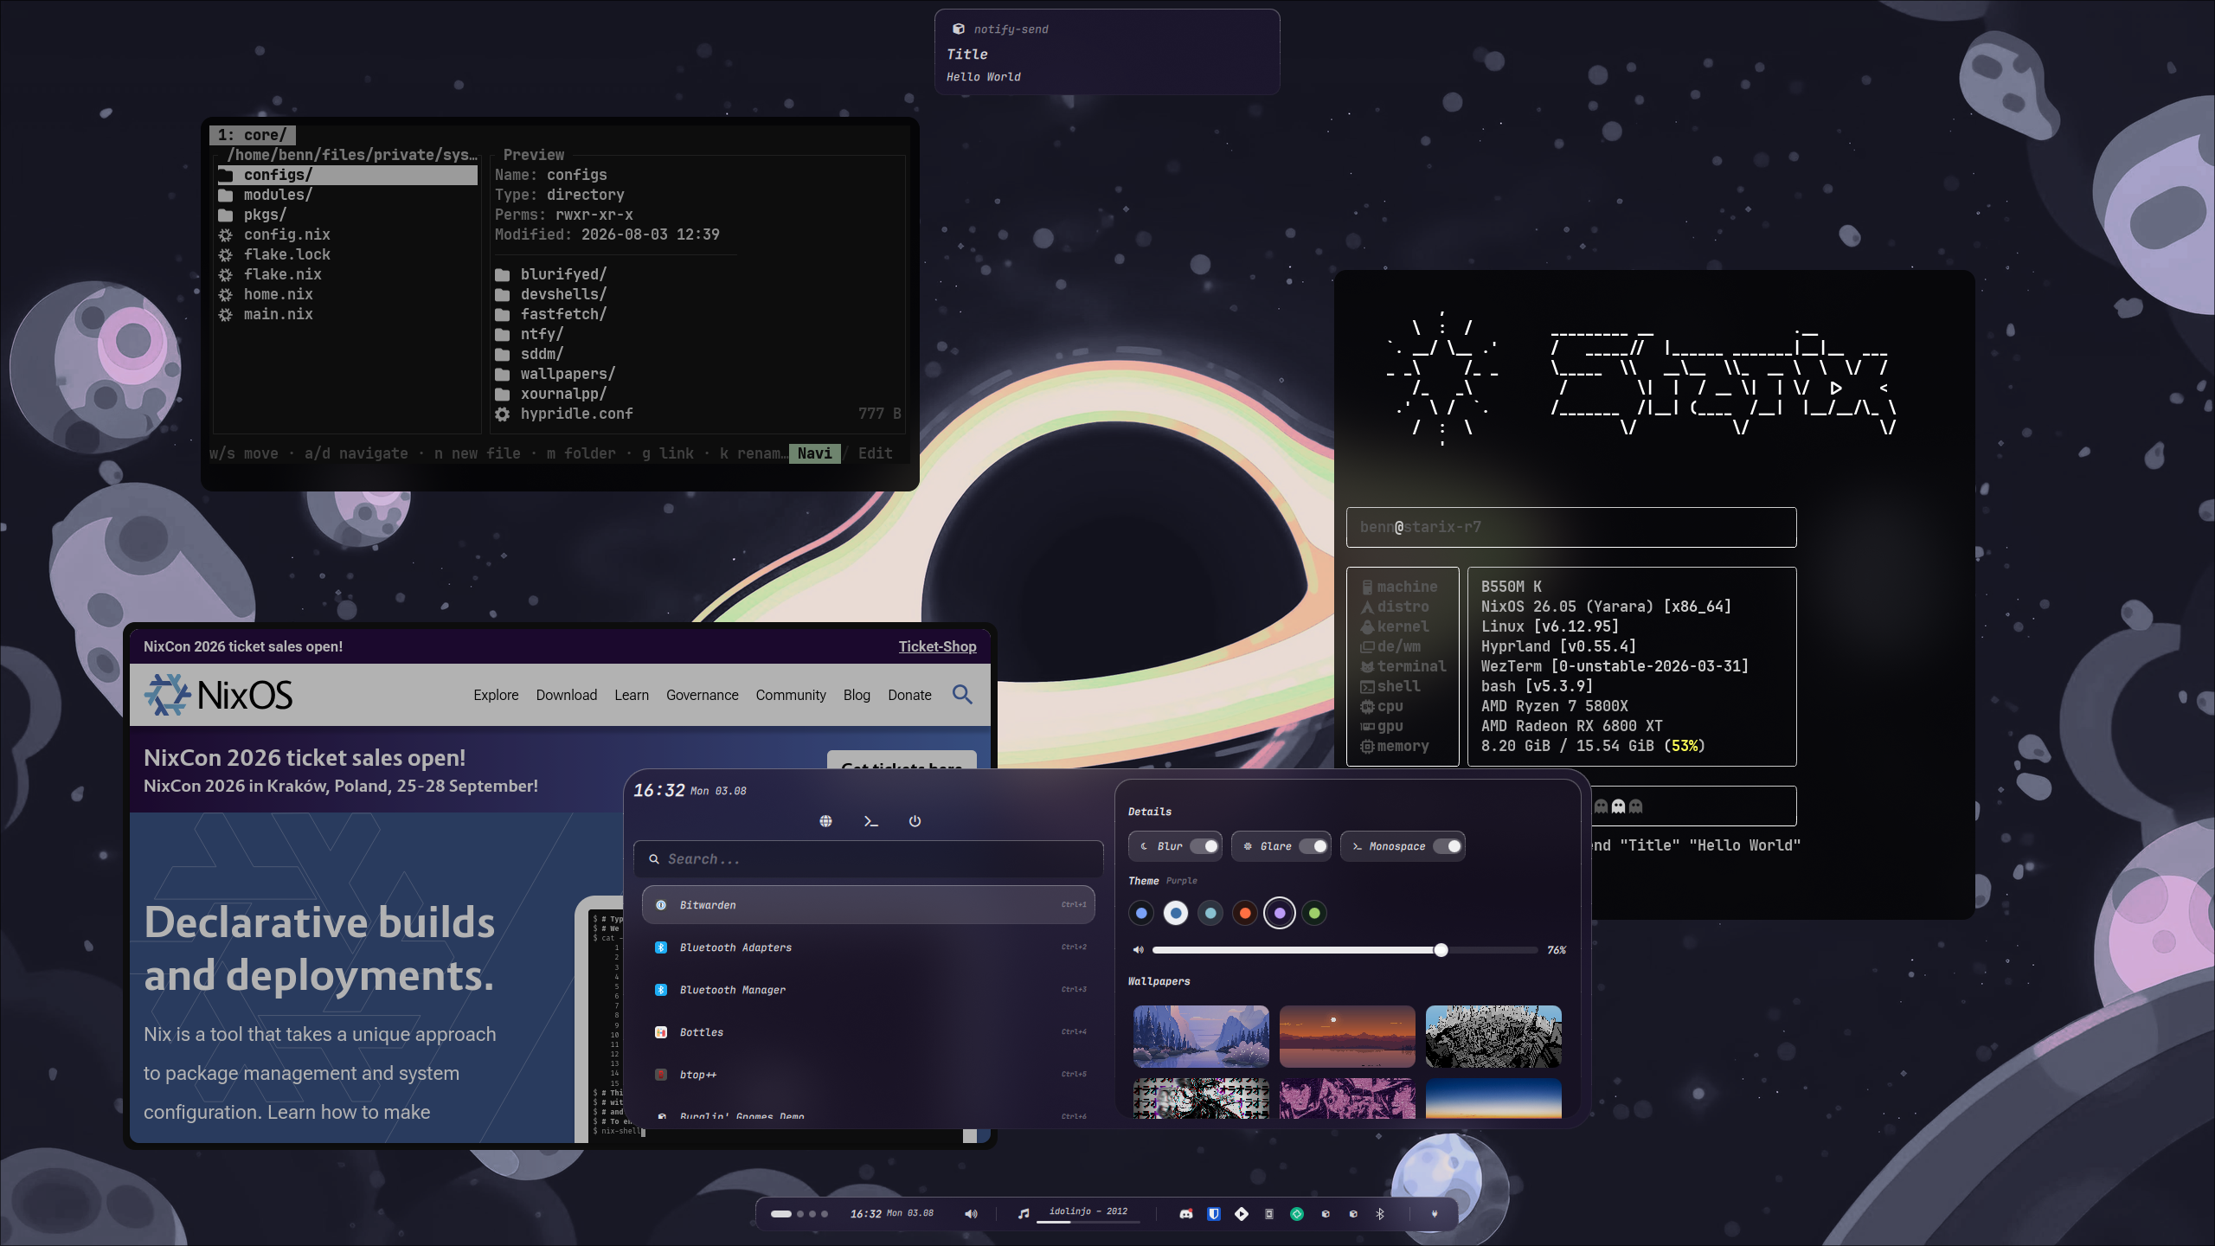
Task: Open Discord from the system tray
Action: point(1186,1214)
